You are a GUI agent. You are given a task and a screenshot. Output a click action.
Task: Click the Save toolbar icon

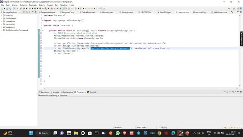tap(7, 8)
